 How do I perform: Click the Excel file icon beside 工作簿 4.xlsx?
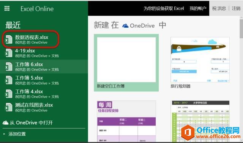click(x=9, y=94)
